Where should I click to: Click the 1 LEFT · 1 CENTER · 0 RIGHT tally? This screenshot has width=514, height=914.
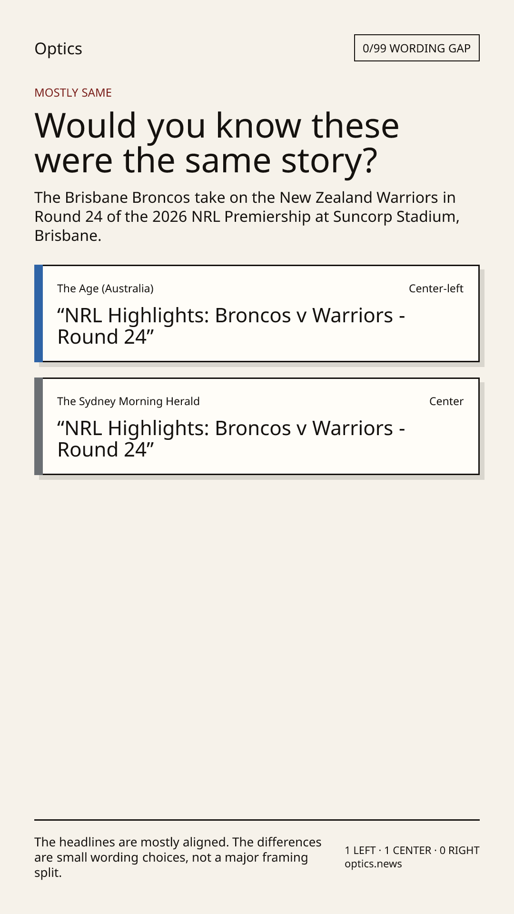coord(412,850)
